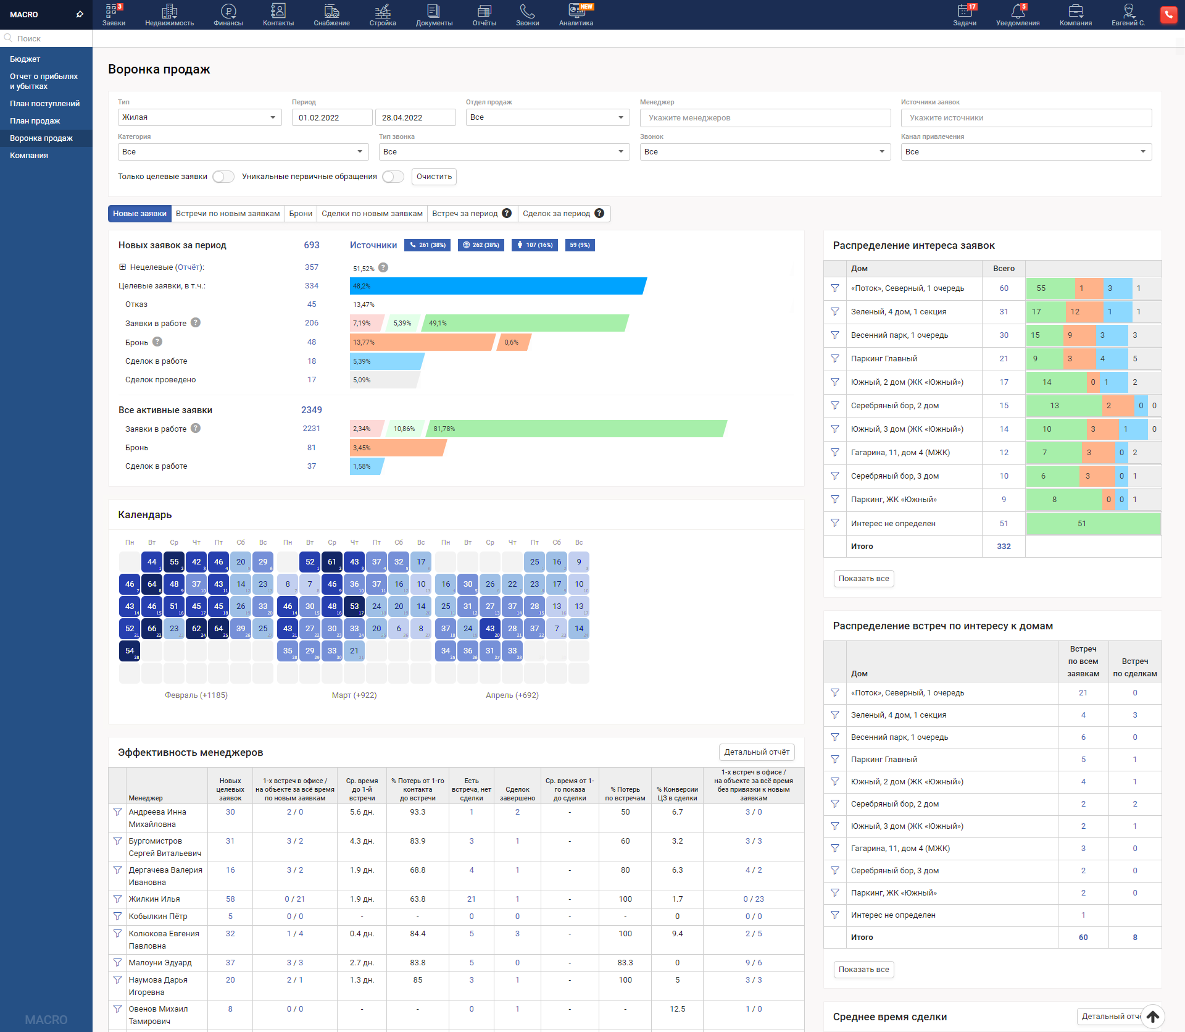Open the Канал привлечения dropdown
The height and width of the screenshot is (1032, 1185).
click(1026, 151)
